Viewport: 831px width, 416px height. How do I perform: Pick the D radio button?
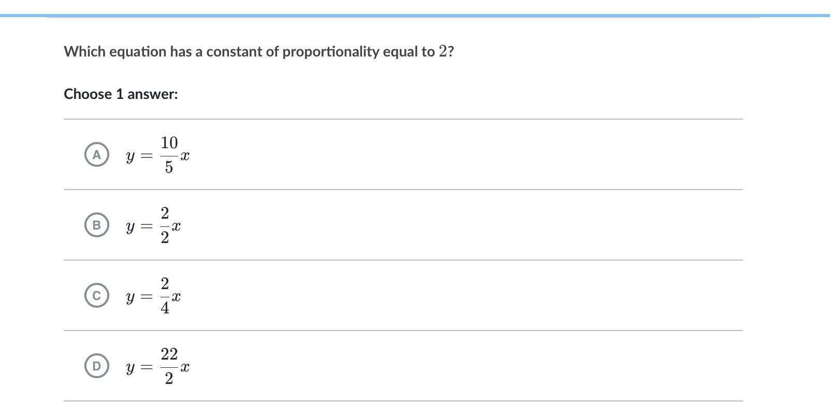[x=96, y=366]
